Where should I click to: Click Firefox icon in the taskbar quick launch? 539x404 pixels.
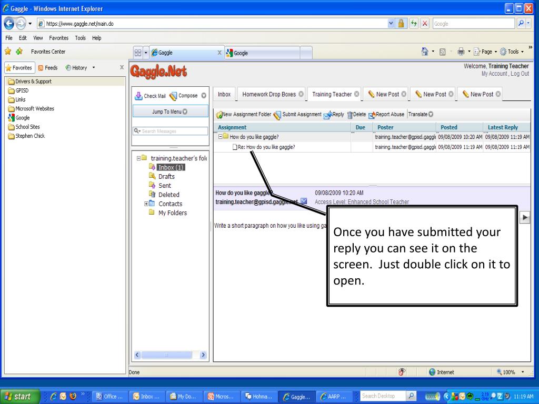73,396
